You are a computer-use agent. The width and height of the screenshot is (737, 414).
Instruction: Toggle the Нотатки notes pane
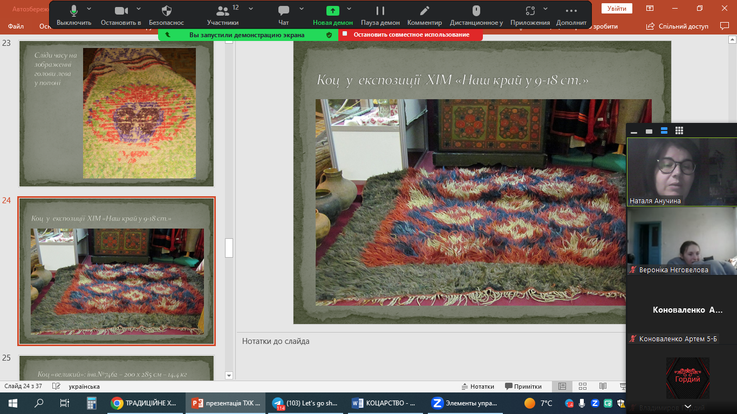tap(478, 387)
